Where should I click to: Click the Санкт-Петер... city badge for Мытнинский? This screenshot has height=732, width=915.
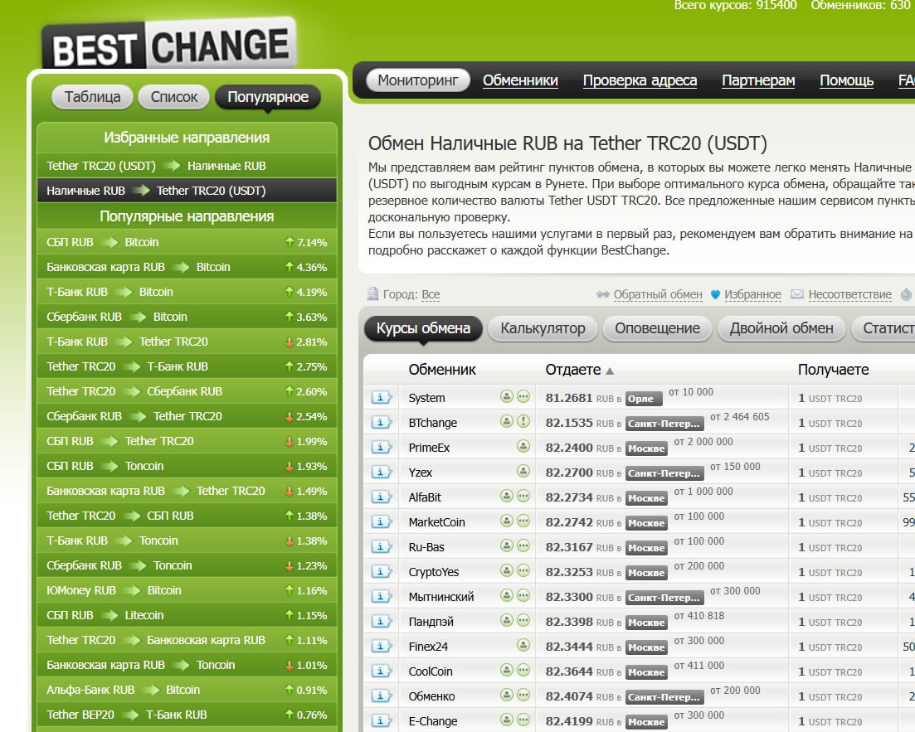664,598
